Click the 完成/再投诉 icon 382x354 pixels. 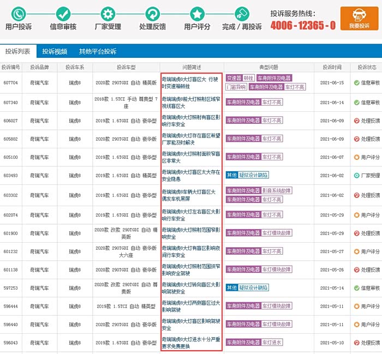pyautogui.click(x=242, y=14)
